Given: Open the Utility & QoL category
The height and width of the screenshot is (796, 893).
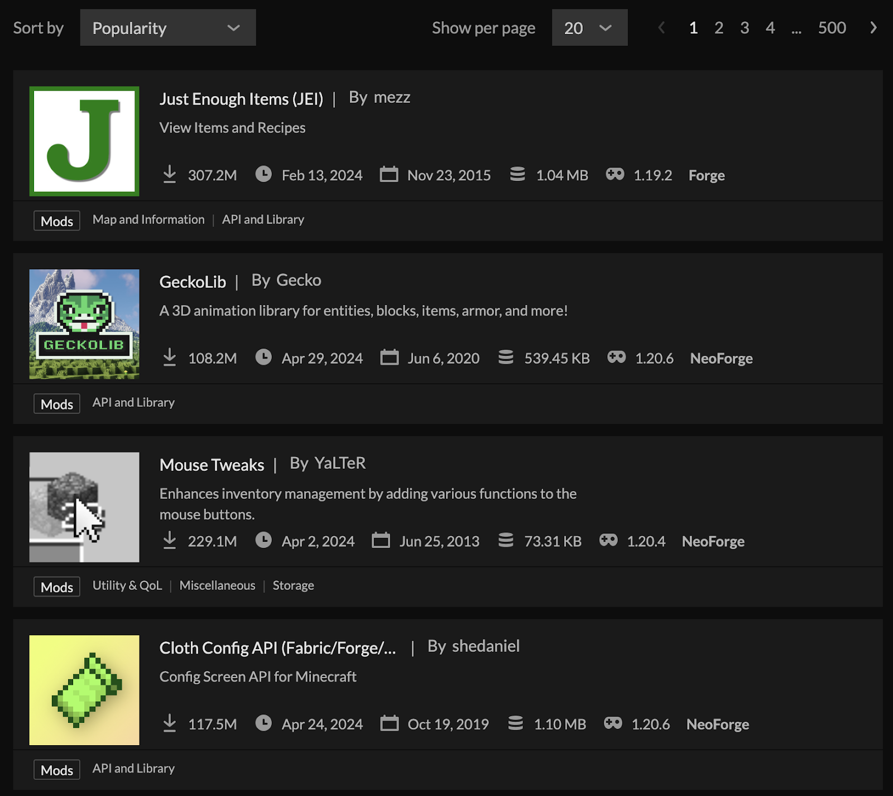Looking at the screenshot, I should point(127,585).
